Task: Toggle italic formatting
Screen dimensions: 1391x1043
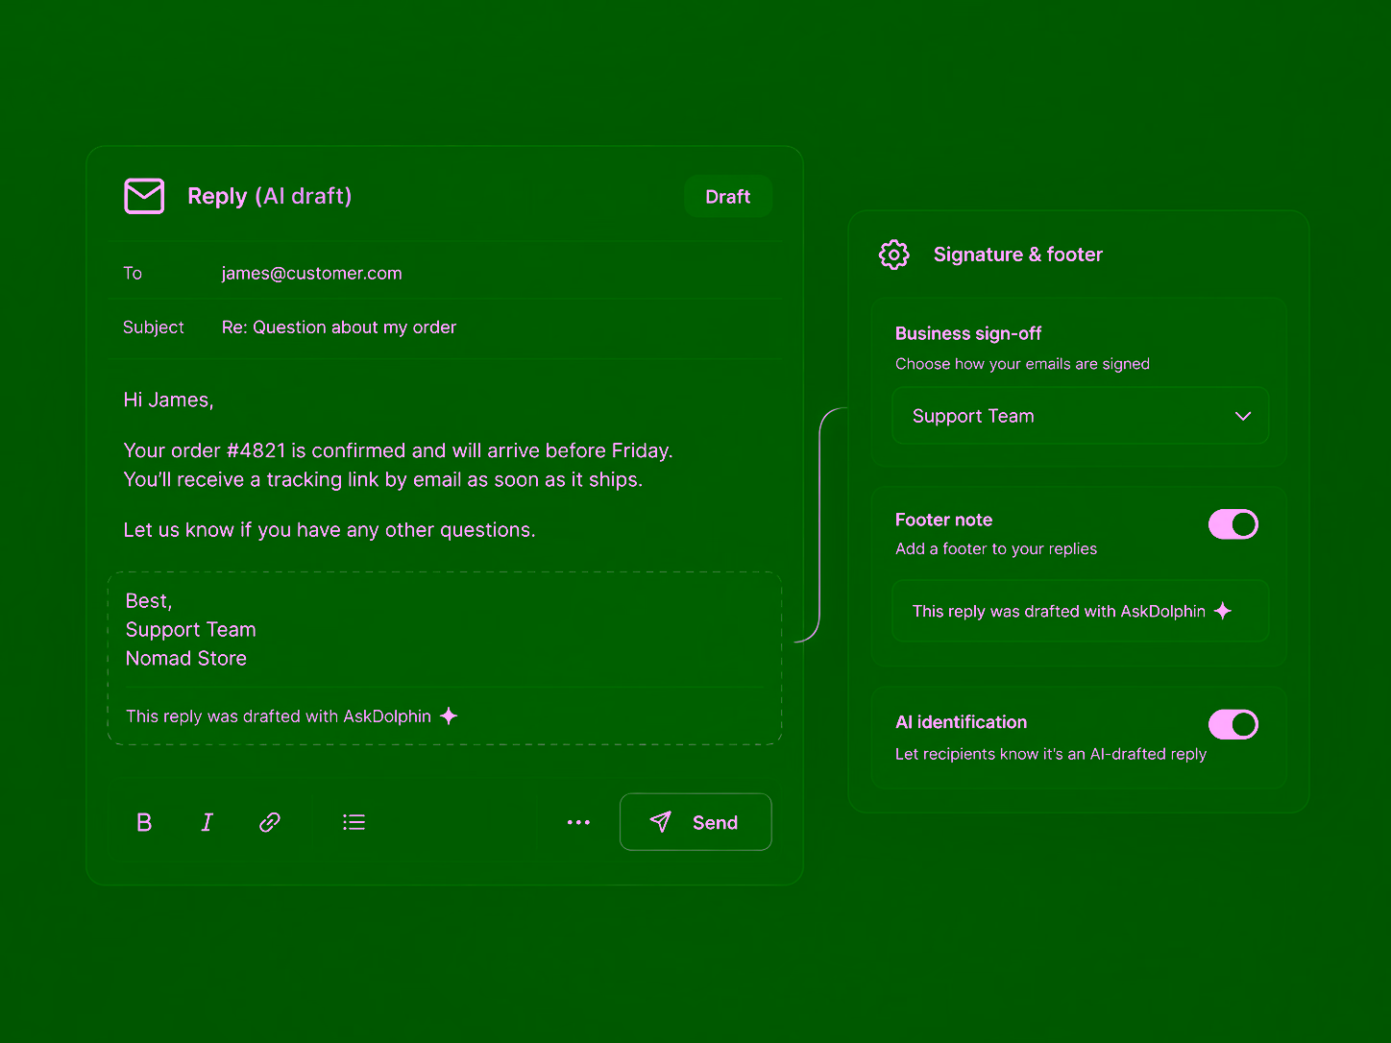Action: tap(207, 822)
